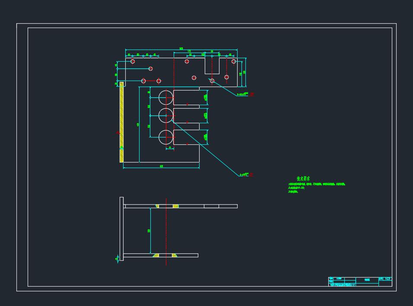The width and height of the screenshot is (413, 306).
Task: Select the tall yellow hatched bar on the left
Action: click(x=121, y=122)
